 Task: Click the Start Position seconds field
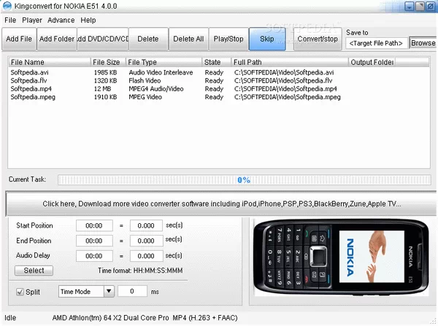146,225
